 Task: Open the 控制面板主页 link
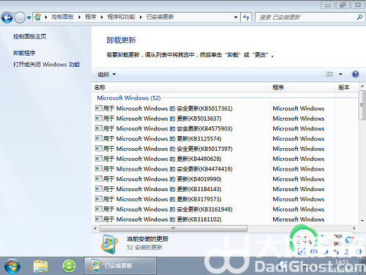30,37
